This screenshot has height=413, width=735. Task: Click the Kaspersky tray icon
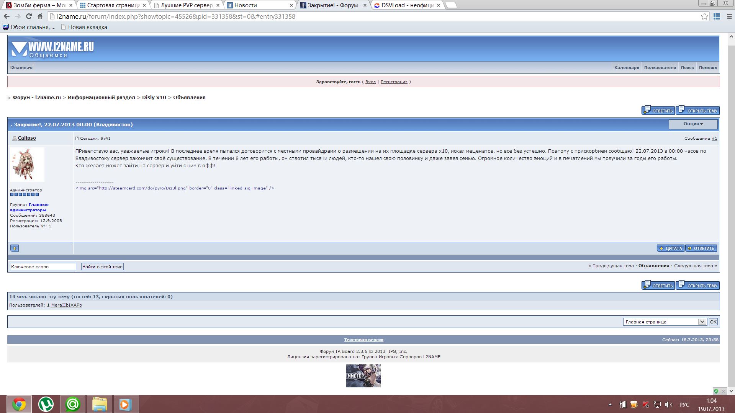coord(646,405)
